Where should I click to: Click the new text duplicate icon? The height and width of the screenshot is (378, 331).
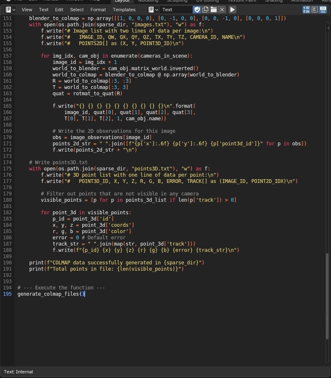click(205, 10)
